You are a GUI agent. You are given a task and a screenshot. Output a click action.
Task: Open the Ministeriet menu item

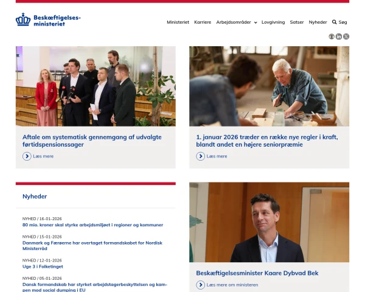pos(178,22)
